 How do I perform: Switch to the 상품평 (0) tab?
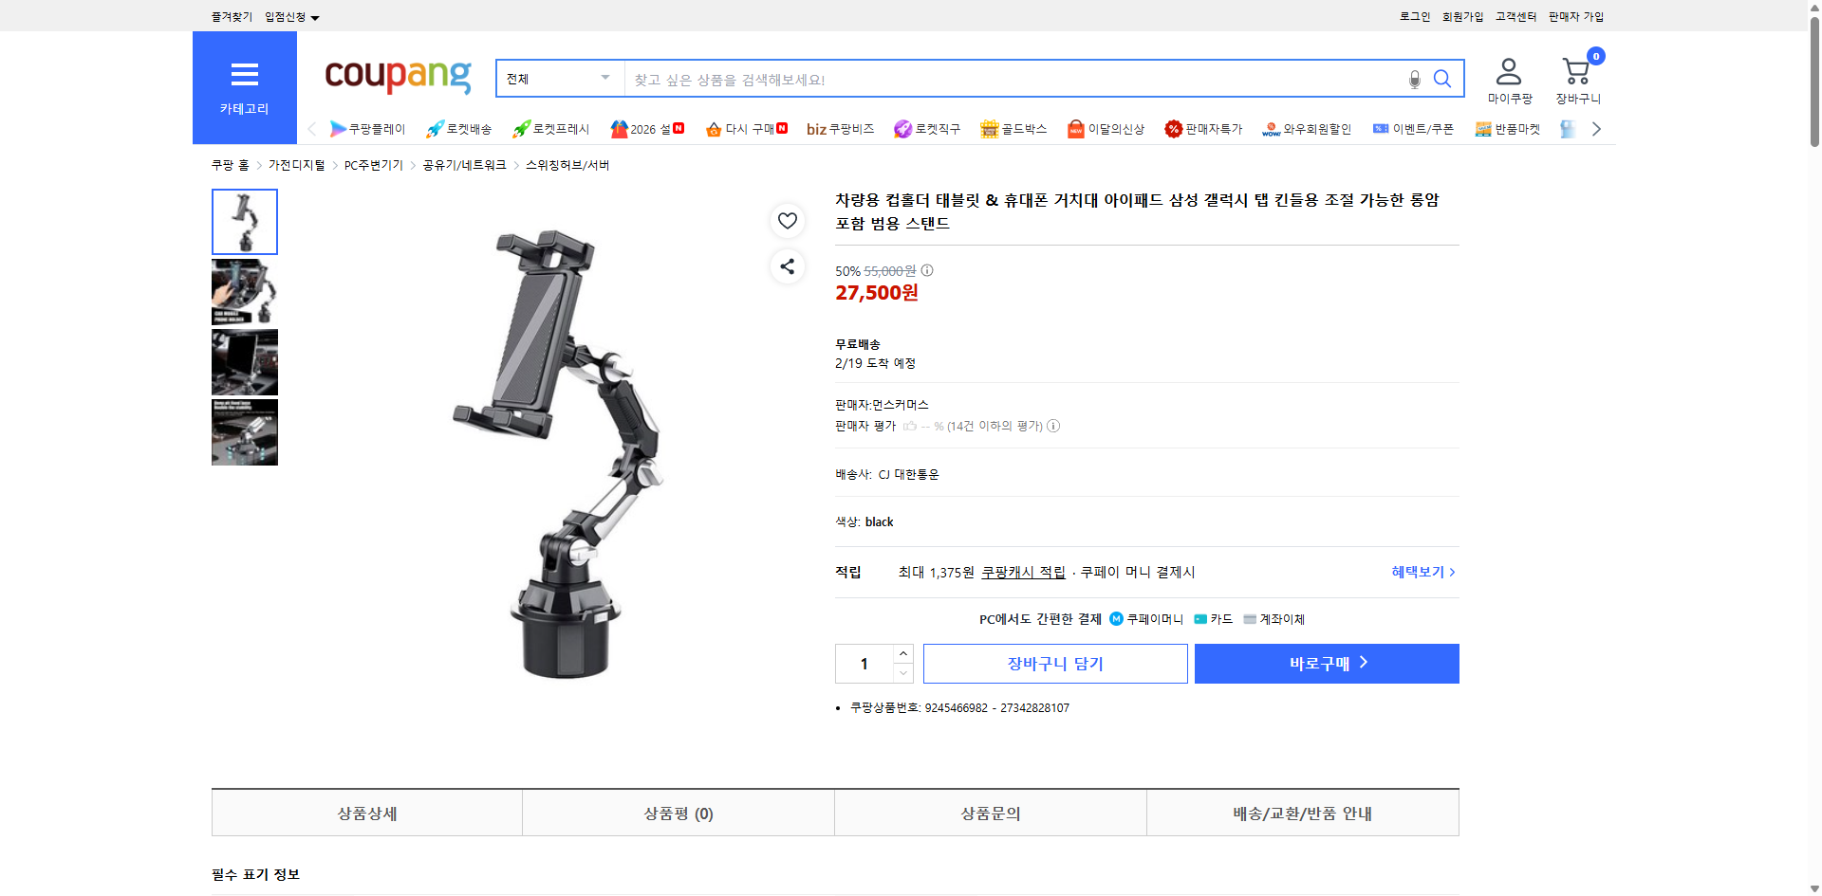(678, 813)
